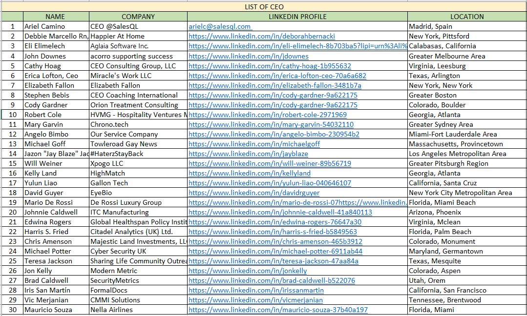Viewport: 527px width, 316px height.
Task: Select the LOCATION column header cell
Action: (467, 17)
